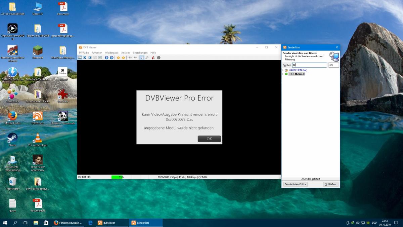The width and height of the screenshot is (403, 227).
Task: Expand the 24KITCHEN (tur) channel entry
Action: pyautogui.click(x=283, y=70)
